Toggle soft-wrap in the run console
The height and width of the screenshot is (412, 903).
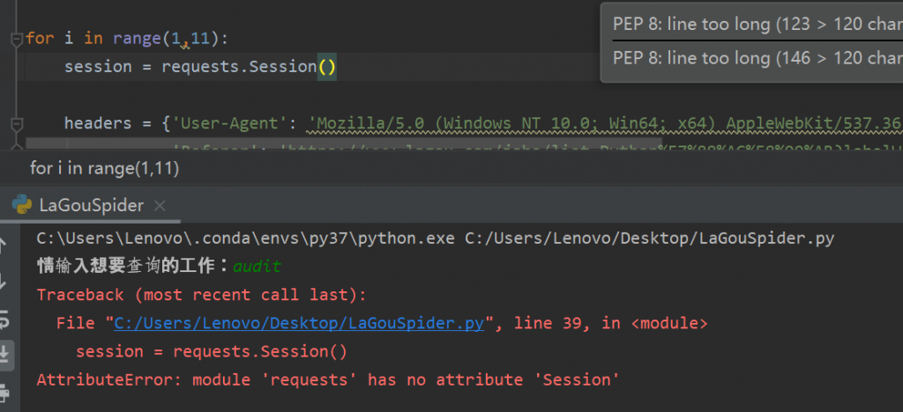click(4, 318)
